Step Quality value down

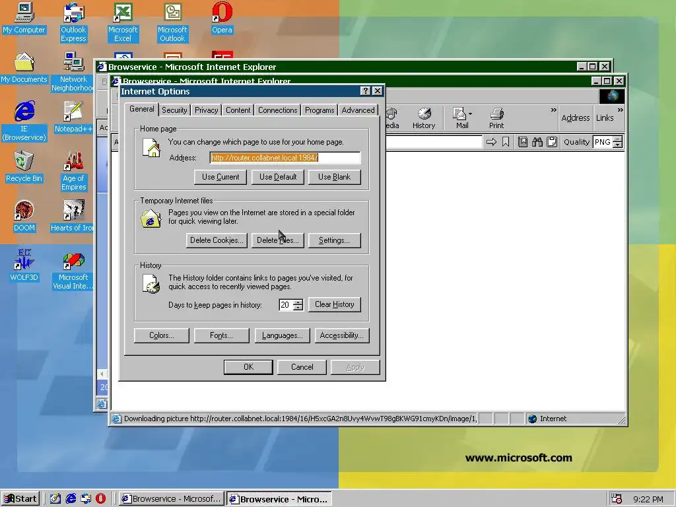[x=617, y=145]
